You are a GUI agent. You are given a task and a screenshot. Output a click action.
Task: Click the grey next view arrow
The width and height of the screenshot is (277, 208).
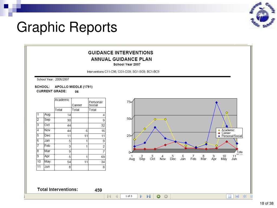[x=166, y=196]
